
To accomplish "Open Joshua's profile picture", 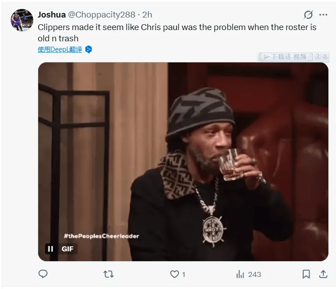I will coord(22,20).
